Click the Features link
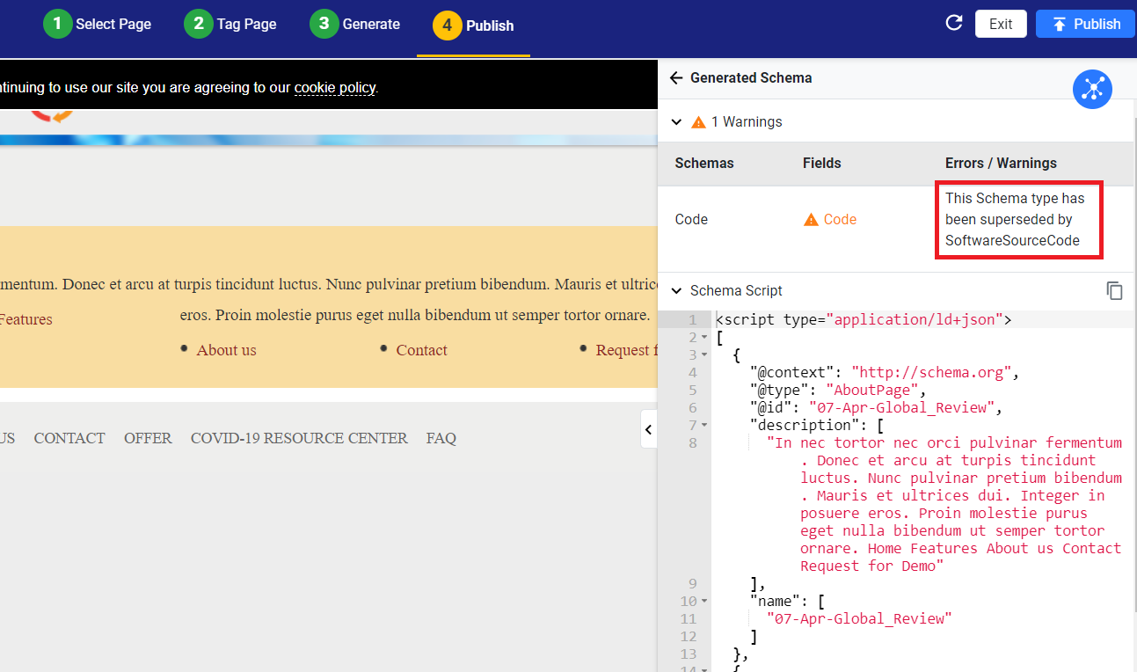 26,319
